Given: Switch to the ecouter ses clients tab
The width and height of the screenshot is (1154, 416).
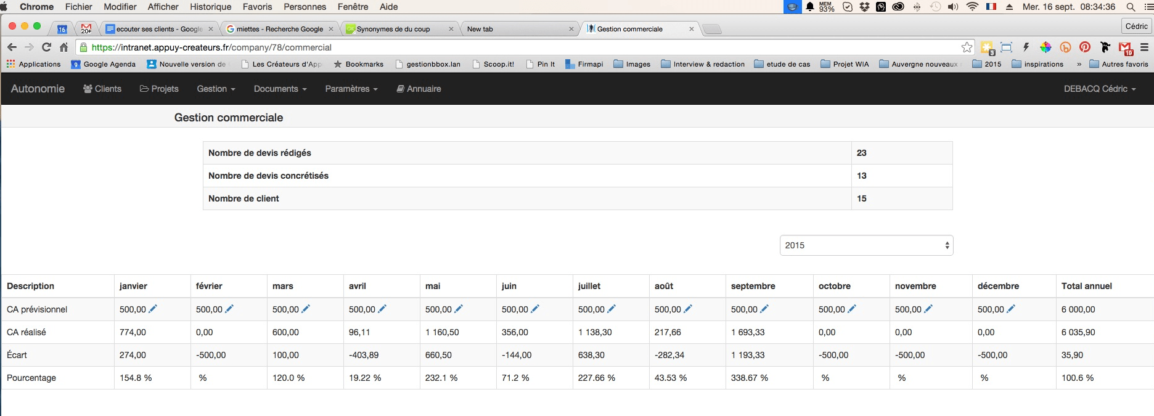Looking at the screenshot, I should coord(160,29).
